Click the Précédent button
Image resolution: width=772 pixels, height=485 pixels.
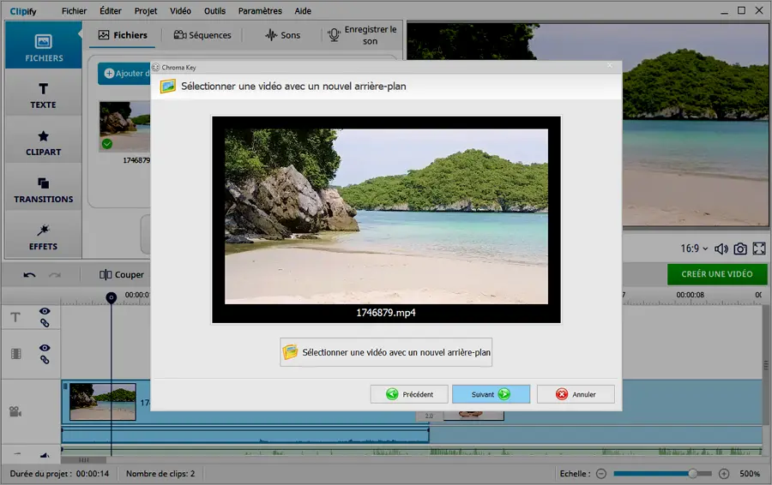(409, 394)
